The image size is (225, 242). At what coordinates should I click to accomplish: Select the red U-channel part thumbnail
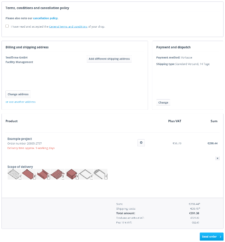tap(43, 174)
